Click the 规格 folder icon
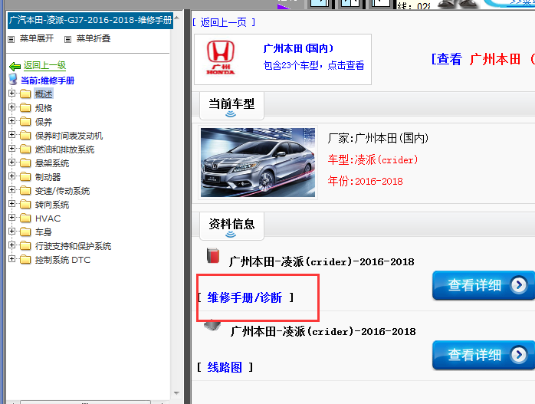This screenshot has height=404, width=535. [25, 108]
